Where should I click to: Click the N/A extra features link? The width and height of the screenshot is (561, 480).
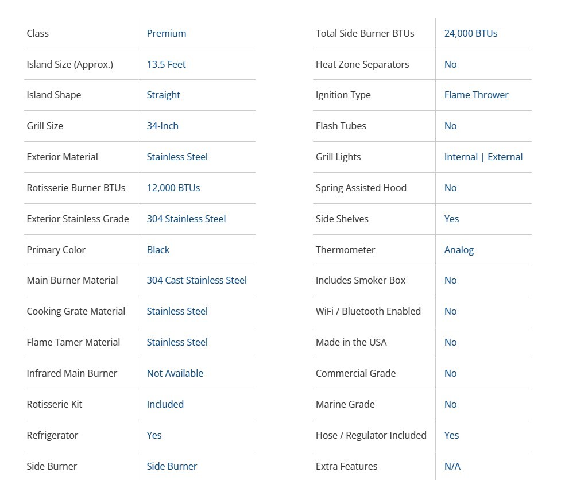(452, 466)
